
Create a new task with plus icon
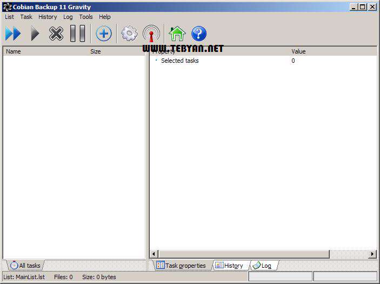[x=104, y=33]
